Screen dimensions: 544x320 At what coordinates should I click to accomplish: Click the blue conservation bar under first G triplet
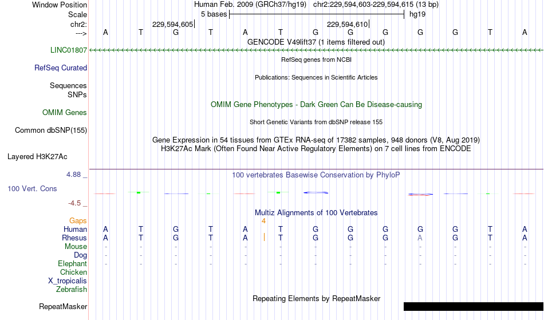[x=316, y=192]
